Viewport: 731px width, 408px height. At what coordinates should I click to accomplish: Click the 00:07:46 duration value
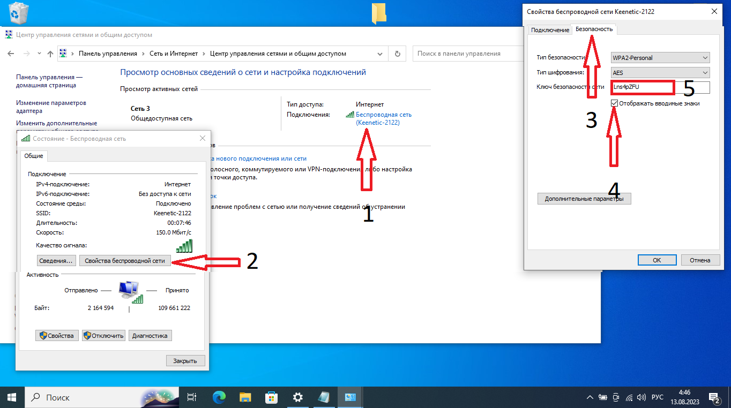(179, 223)
